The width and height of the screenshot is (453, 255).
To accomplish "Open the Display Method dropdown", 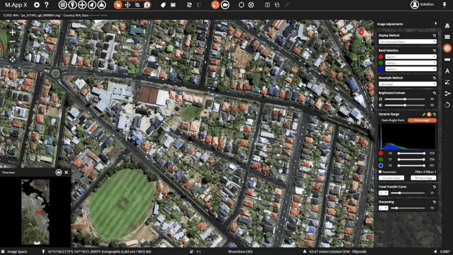I will click(x=407, y=42).
